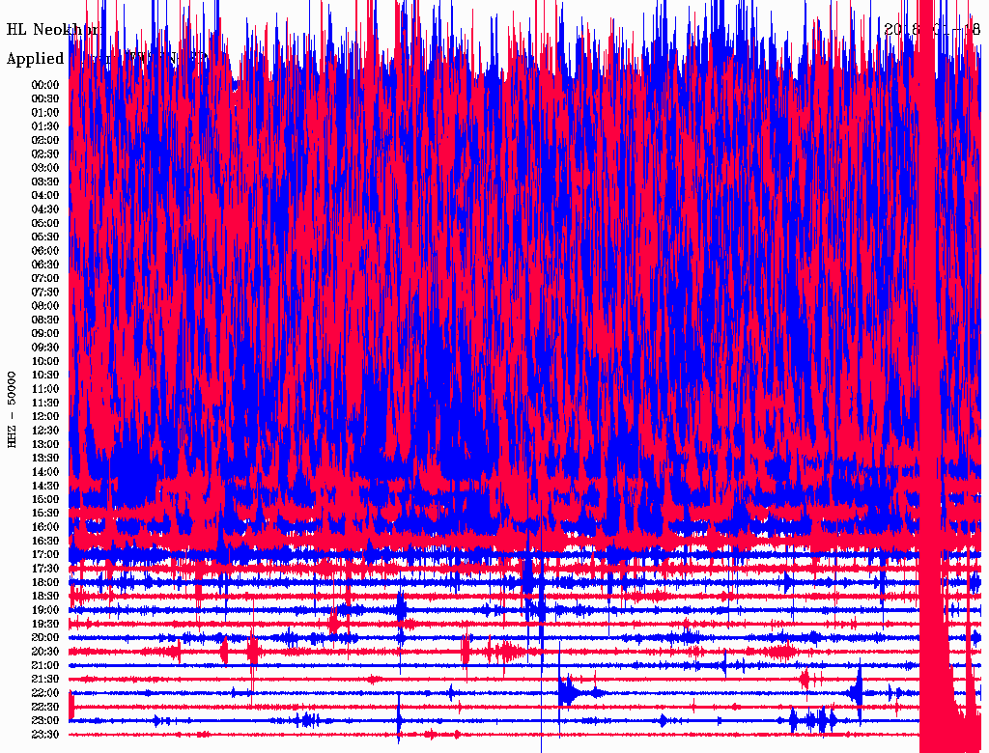The height and width of the screenshot is (753, 989).
Task: Click the '01:30' time label
Action: click(45, 126)
